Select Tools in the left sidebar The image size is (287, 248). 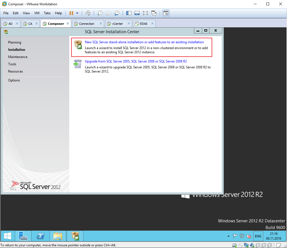[x=12, y=64]
